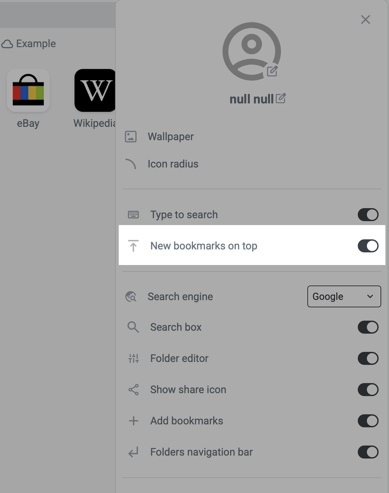Screen dimensions: 389x493
Task: Select the Icon radius option
Action: 173,164
